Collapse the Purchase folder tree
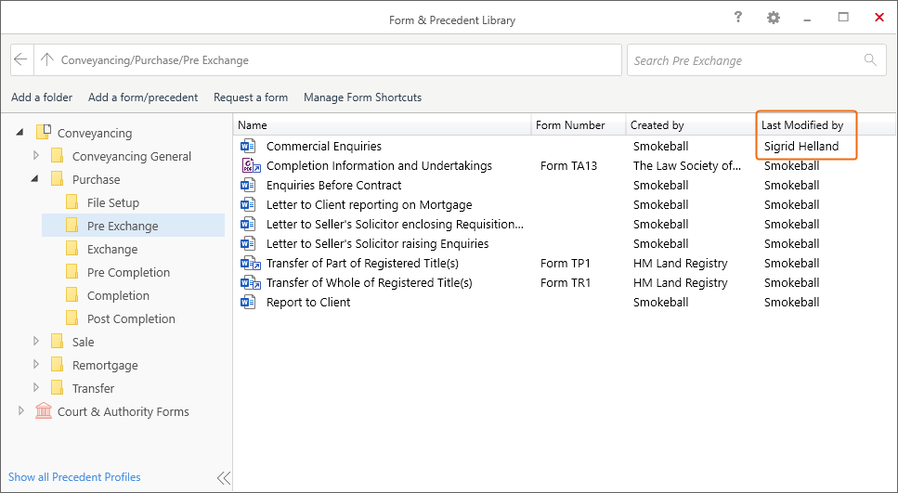Screen dimensions: 898x493 click(35, 178)
